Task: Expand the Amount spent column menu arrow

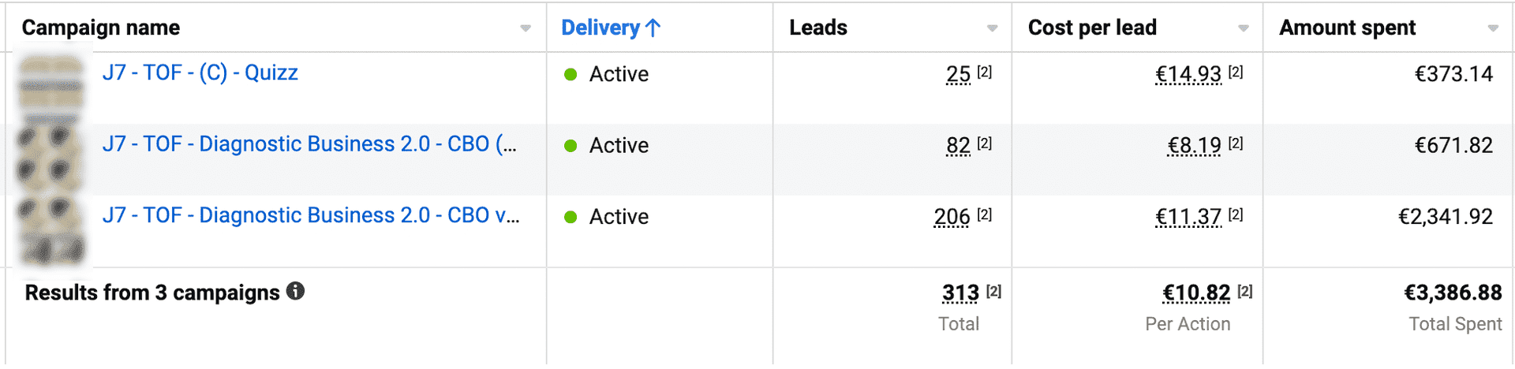Action: 1493,28
